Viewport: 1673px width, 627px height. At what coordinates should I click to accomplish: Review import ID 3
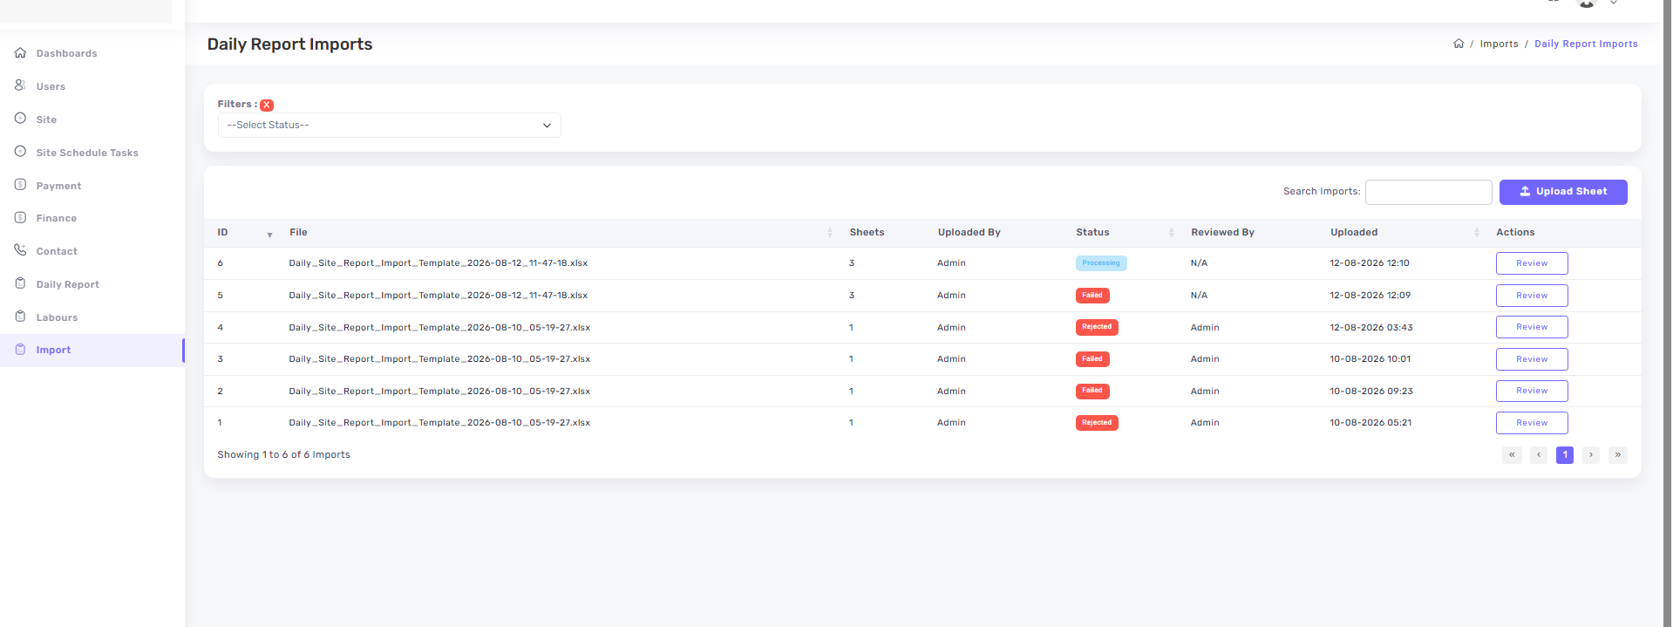pyautogui.click(x=1532, y=359)
